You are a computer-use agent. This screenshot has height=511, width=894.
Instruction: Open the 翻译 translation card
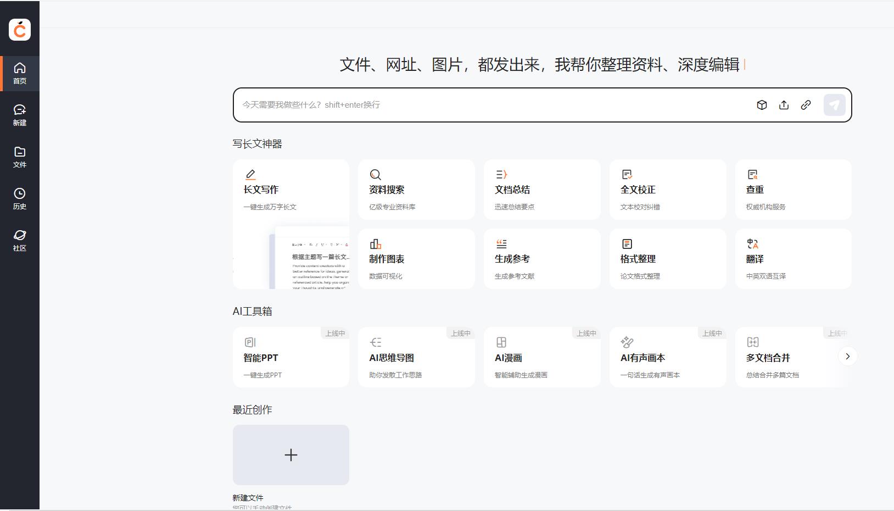pyautogui.click(x=793, y=259)
